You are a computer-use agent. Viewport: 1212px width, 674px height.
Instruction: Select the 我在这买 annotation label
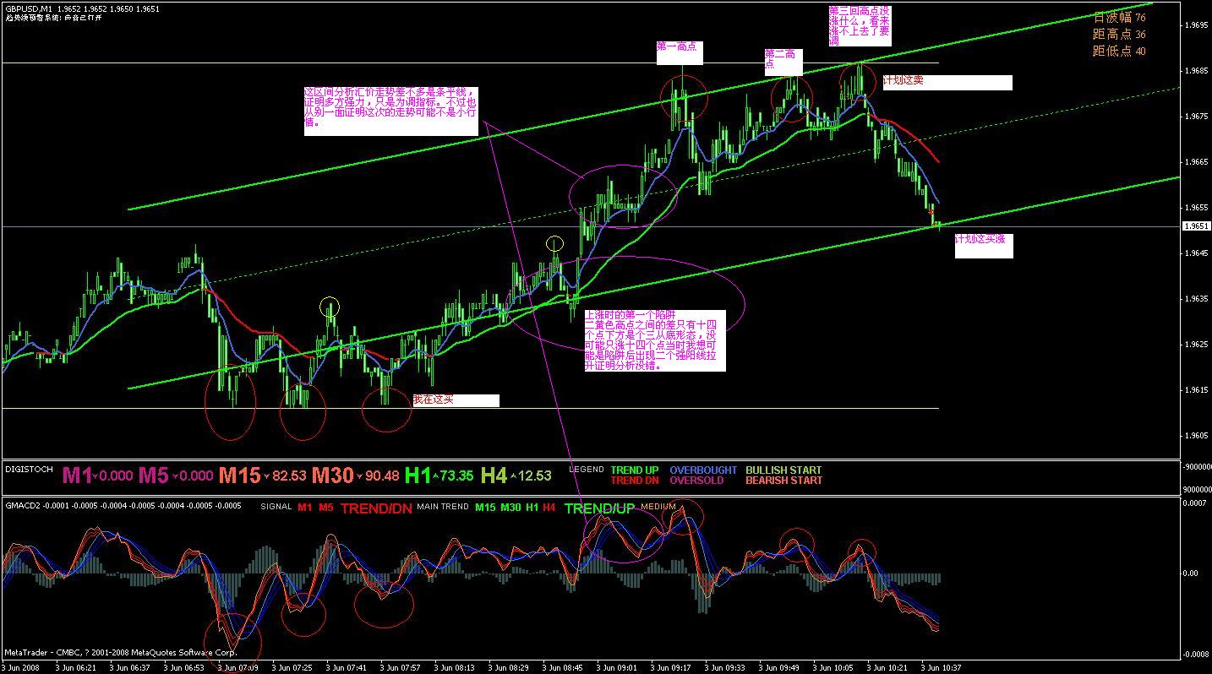click(x=456, y=400)
